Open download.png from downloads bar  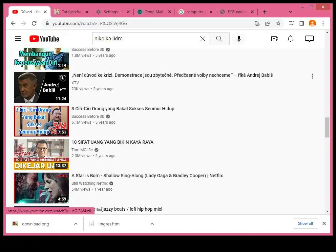pos(35,224)
